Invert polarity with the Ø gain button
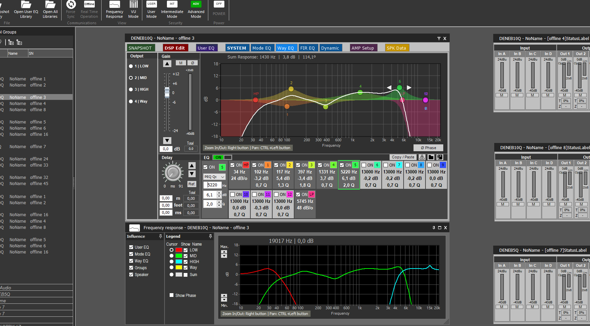590x326 pixels. click(192, 63)
